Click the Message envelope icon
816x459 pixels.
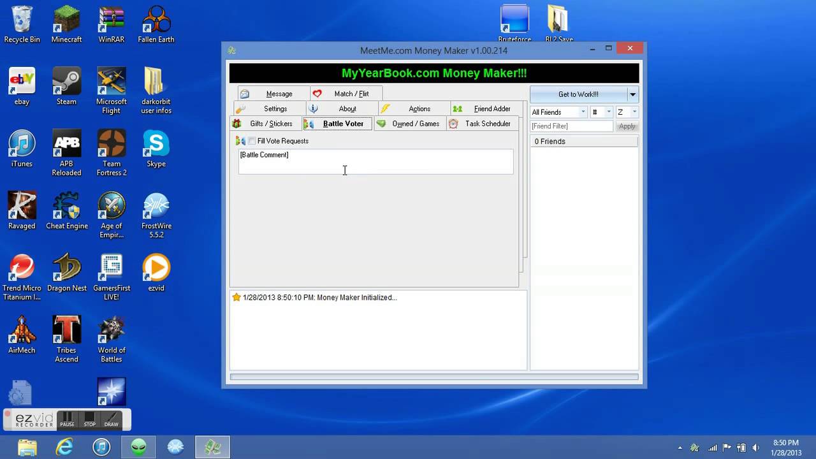244,93
